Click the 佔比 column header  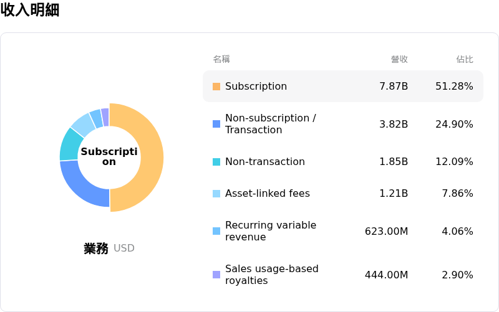[465, 59]
